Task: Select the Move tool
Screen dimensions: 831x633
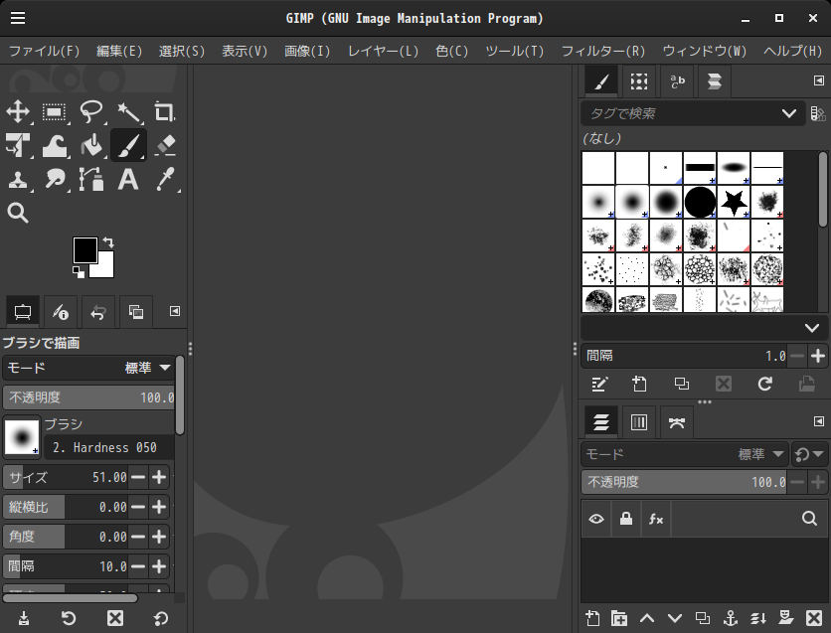Action: [18, 112]
